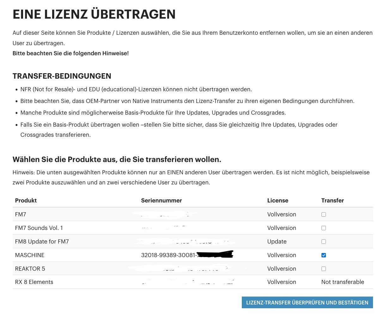The width and height of the screenshot is (385, 319).
Task: Click the Update license type of FM8
Action: coord(277,242)
